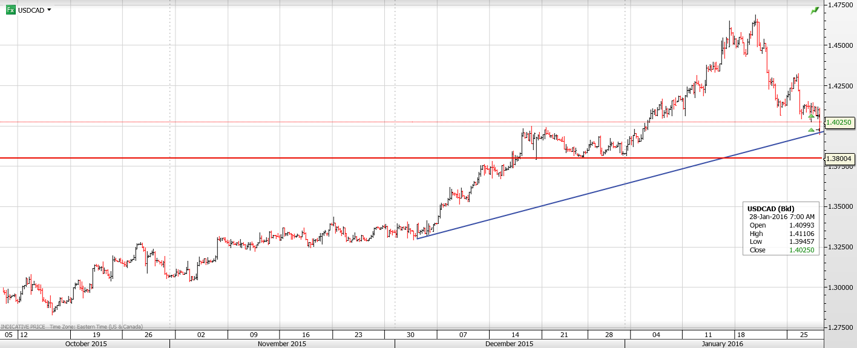857x348 pixels.
Task: Click the green Fx instrument icon
Action: (10, 10)
